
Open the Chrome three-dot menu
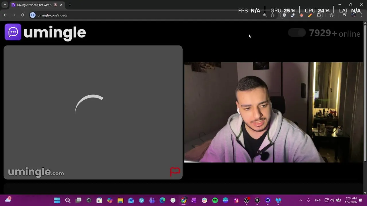point(362,15)
